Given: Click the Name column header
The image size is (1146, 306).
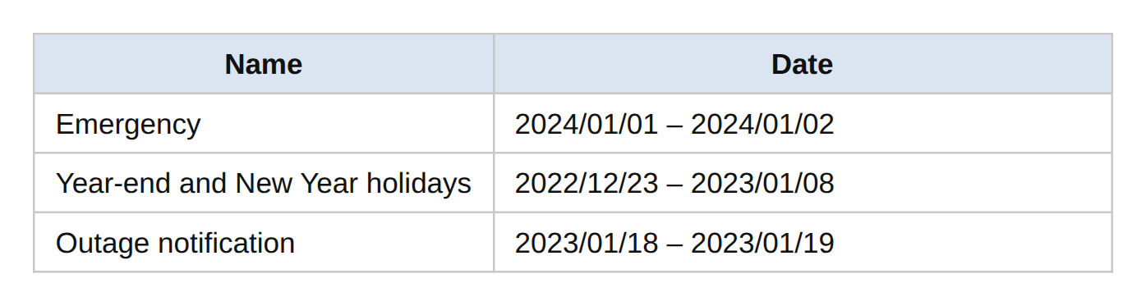Looking at the screenshot, I should point(264,64).
